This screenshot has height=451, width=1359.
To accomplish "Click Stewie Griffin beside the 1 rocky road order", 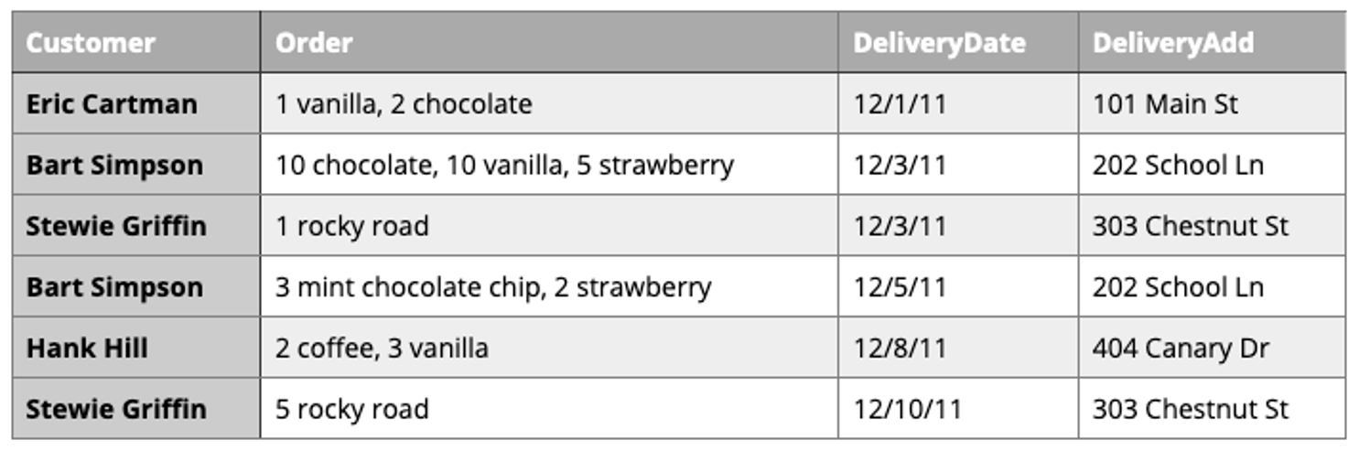I will coord(116,226).
